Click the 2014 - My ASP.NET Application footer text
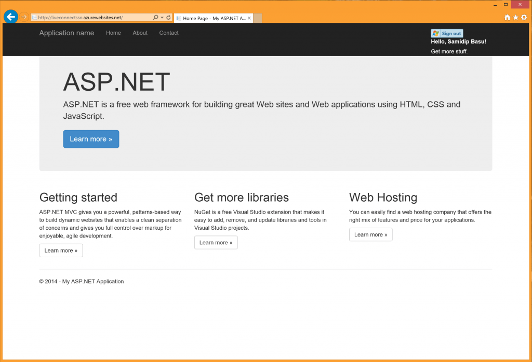Viewport: 532px width, 362px height. point(82,282)
